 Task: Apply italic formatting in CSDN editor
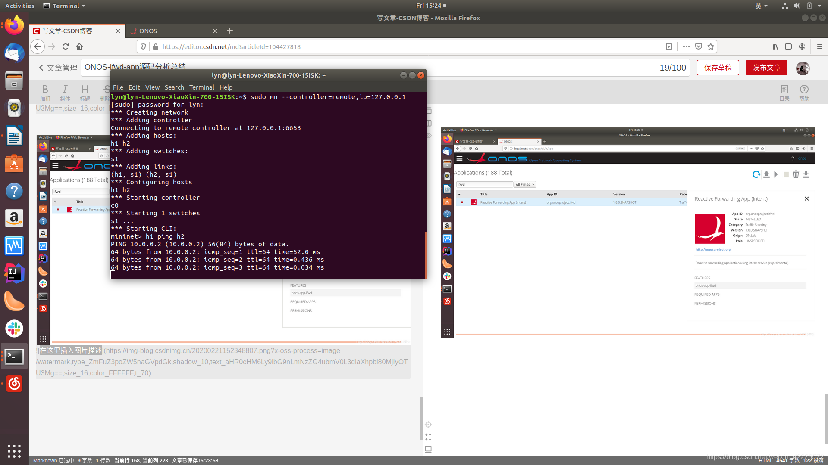point(65,93)
